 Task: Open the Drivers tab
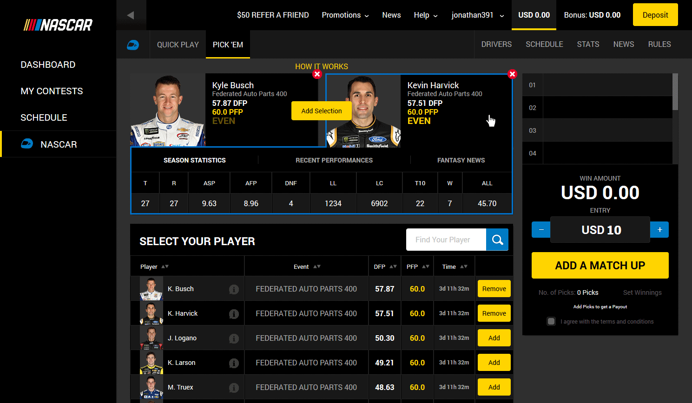[496, 44]
